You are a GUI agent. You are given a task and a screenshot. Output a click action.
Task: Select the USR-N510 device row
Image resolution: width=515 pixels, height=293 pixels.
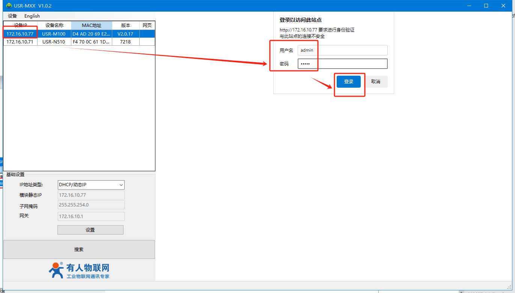54,42
